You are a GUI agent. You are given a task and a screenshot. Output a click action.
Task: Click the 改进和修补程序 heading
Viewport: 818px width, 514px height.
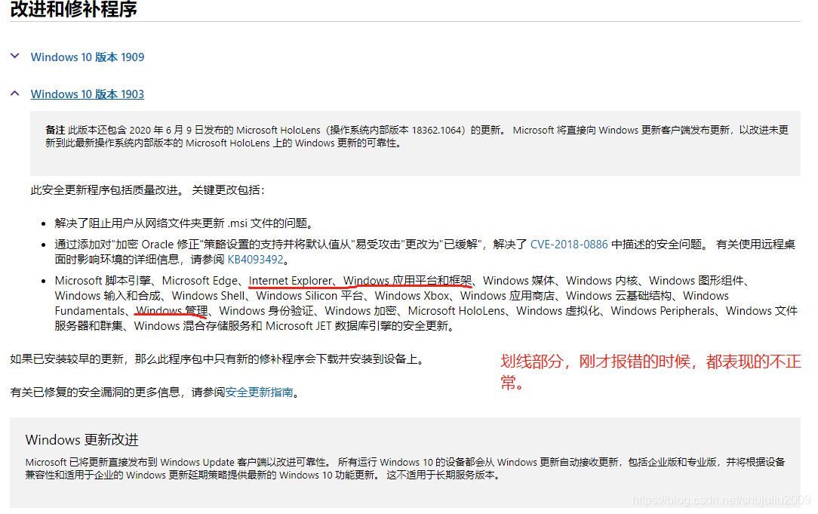[73, 9]
